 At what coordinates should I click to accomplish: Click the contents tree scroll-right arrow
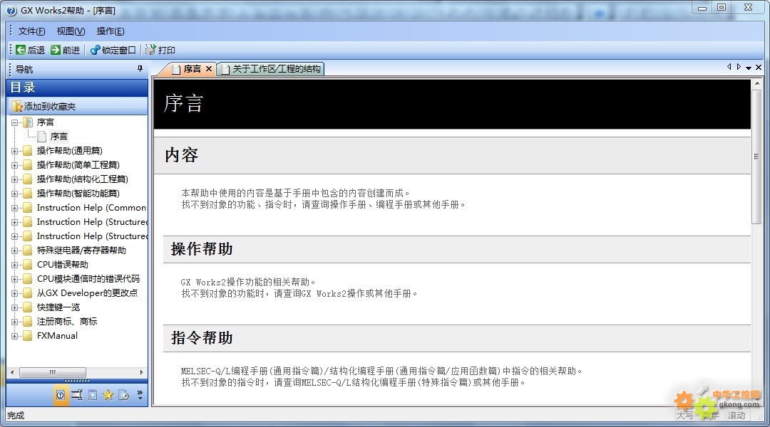[x=141, y=373]
